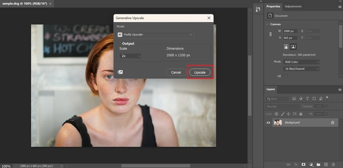Open the layer Kind filter dropdown
343x168 pixels.
pos(277,99)
